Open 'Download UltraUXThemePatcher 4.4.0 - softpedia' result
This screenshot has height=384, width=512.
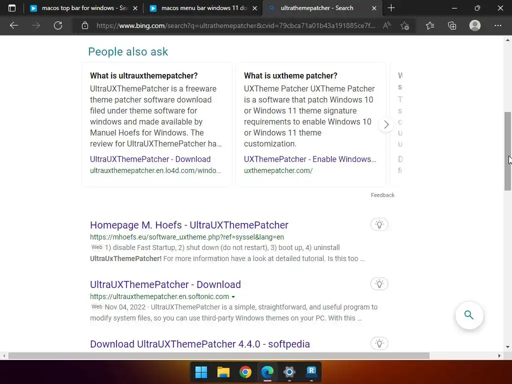tap(200, 344)
